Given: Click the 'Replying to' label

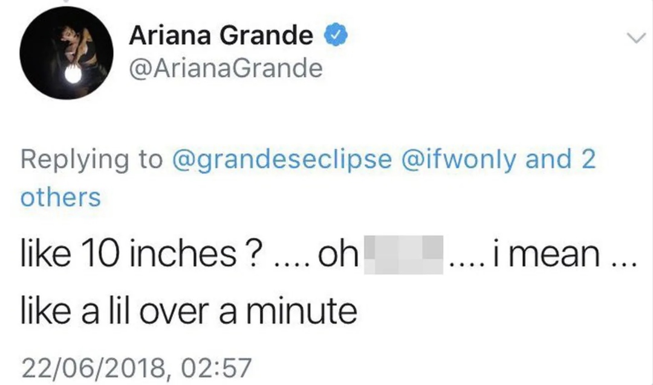Looking at the screenshot, I should [92, 160].
